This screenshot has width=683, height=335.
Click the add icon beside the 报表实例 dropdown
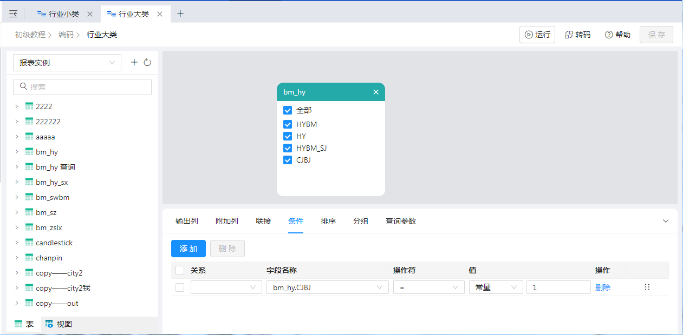tap(134, 63)
